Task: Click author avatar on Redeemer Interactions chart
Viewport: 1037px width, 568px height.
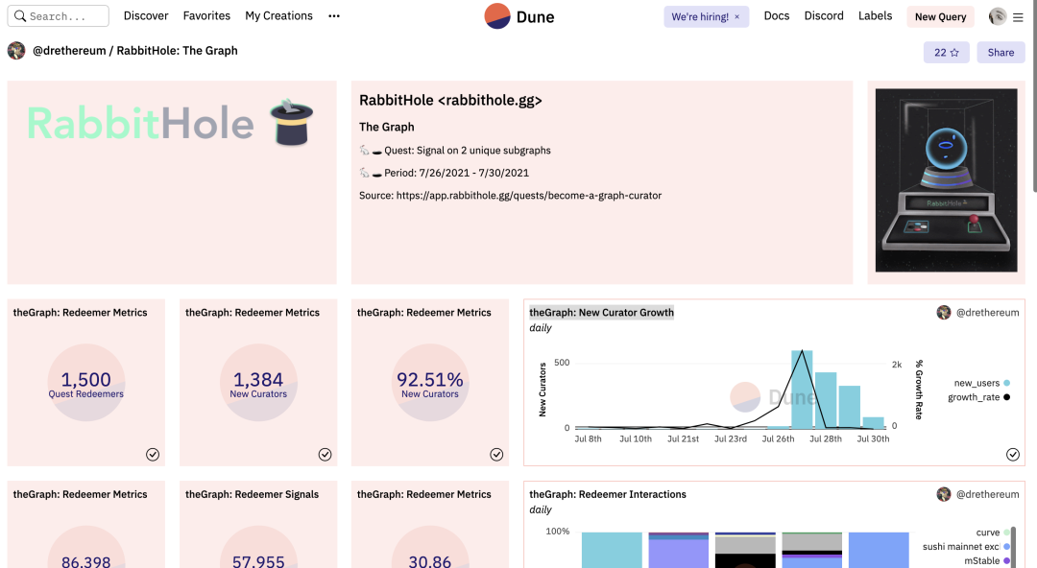Action: coord(944,494)
